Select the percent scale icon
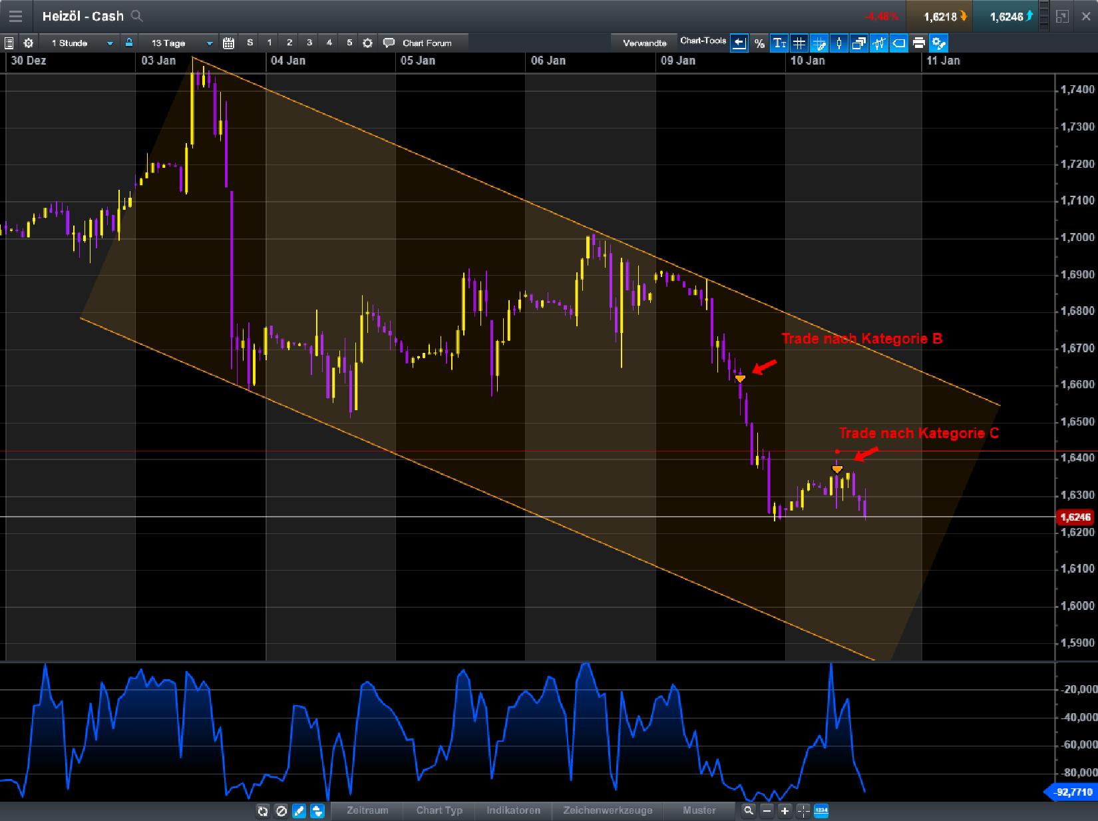The height and width of the screenshot is (821, 1098). pos(759,43)
